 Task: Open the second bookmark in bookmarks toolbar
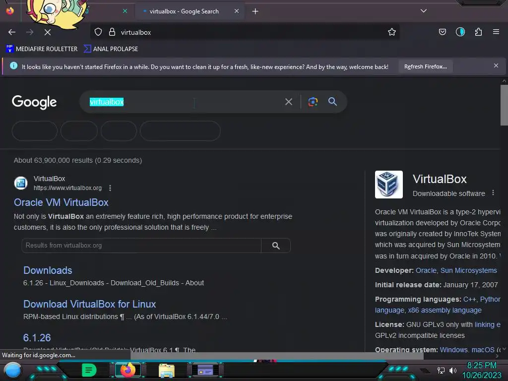pos(111,49)
